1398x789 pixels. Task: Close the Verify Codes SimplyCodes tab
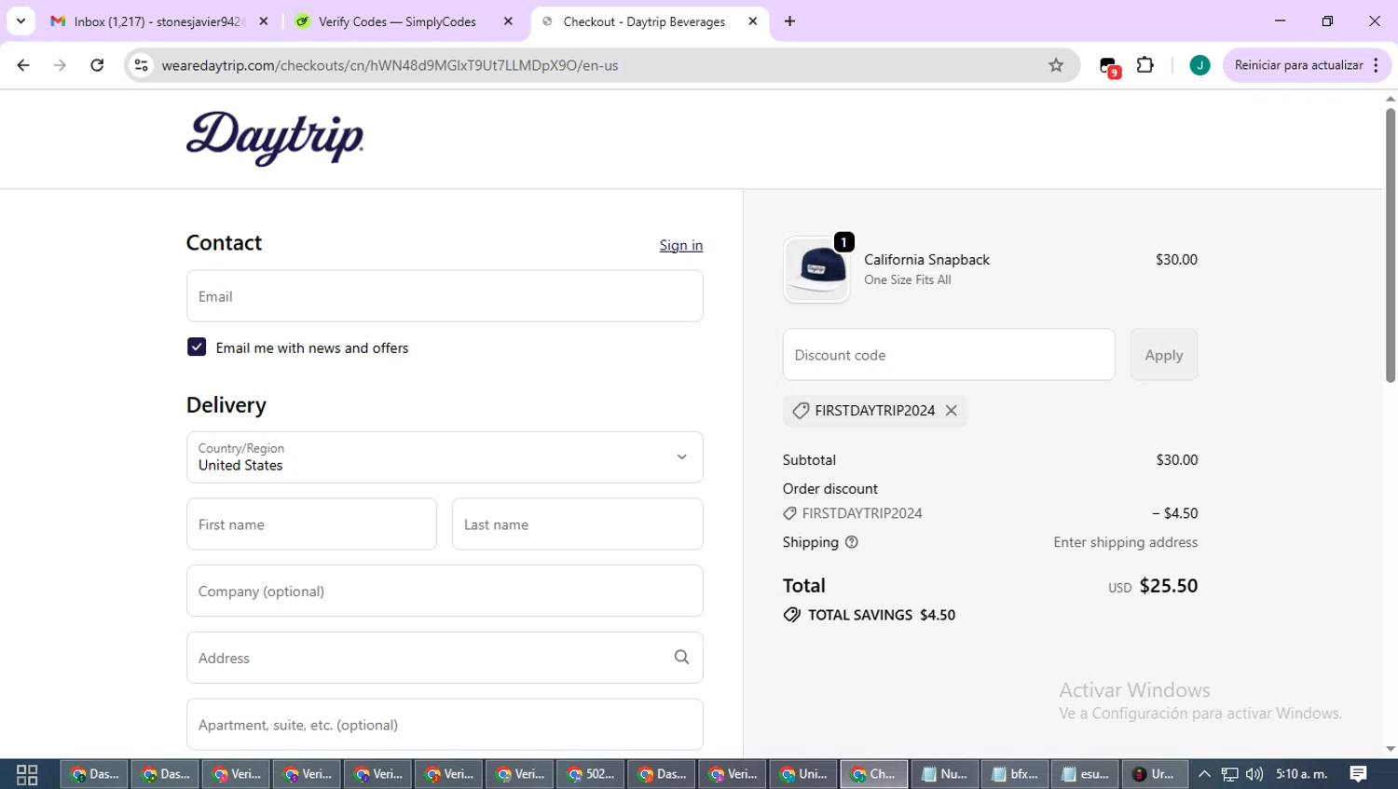[x=508, y=21]
